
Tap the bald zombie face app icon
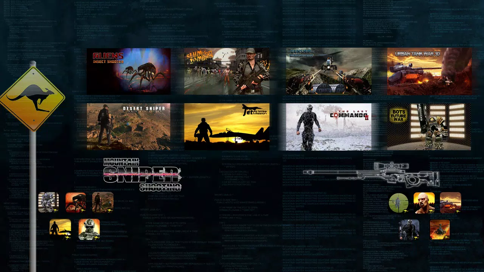click(424, 202)
